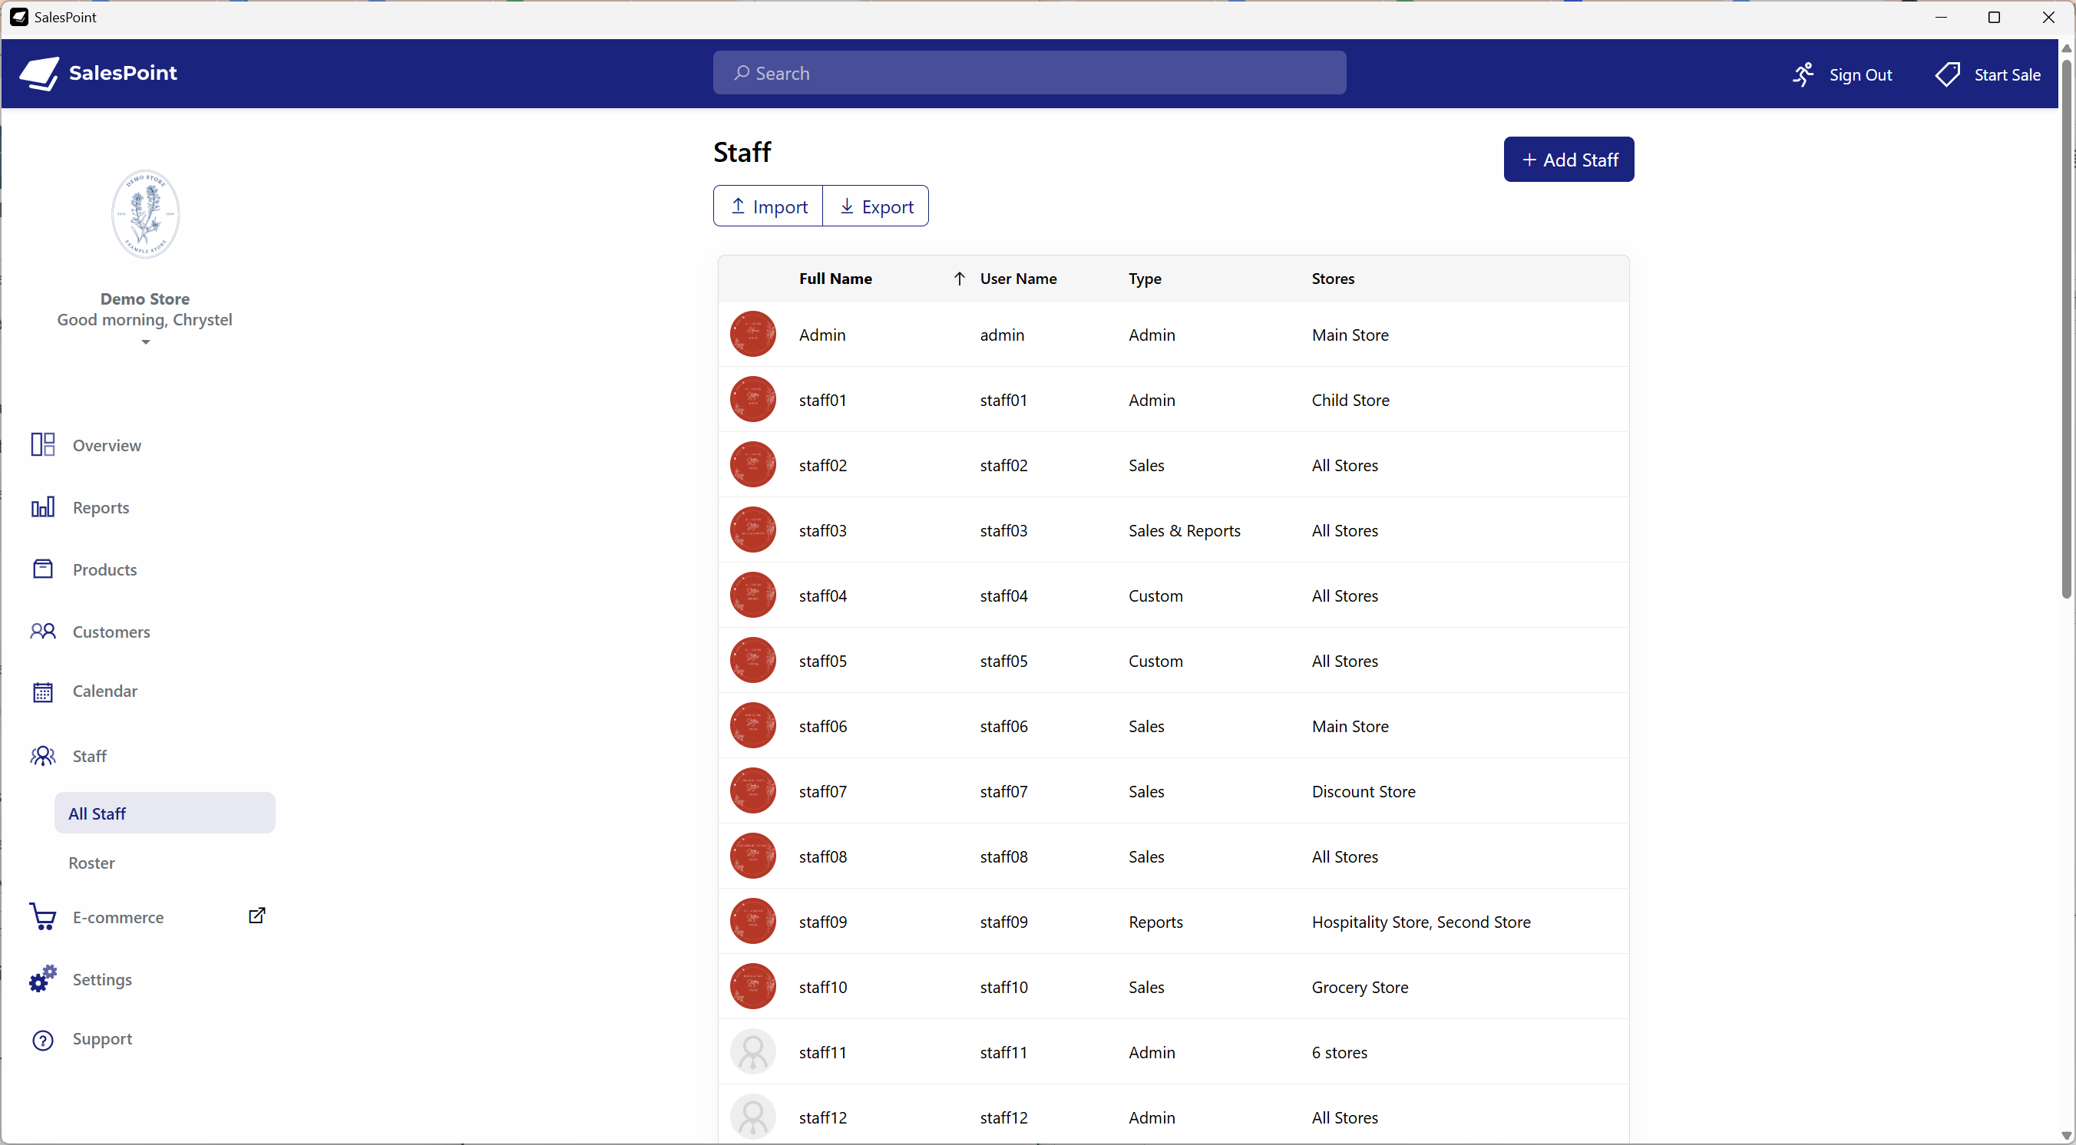The width and height of the screenshot is (2076, 1145).
Task: Click staff07's red avatar thumbnail
Action: coord(752,790)
